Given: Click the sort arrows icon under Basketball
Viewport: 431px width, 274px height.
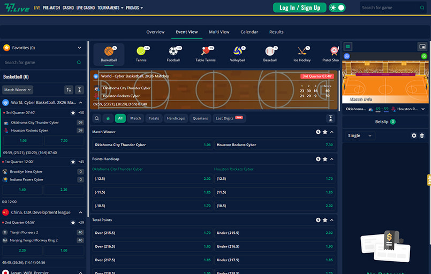Looking at the screenshot, I should pyautogui.click(x=69, y=90).
